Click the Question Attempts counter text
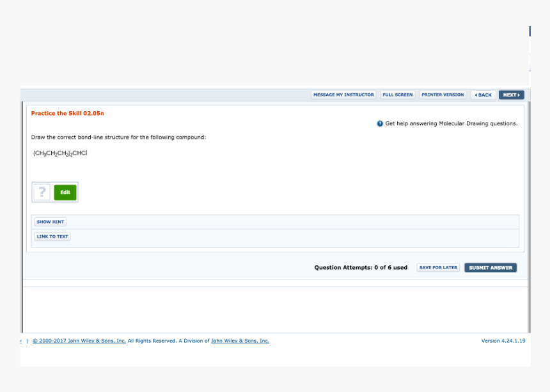This screenshot has width=550, height=392. point(361,267)
